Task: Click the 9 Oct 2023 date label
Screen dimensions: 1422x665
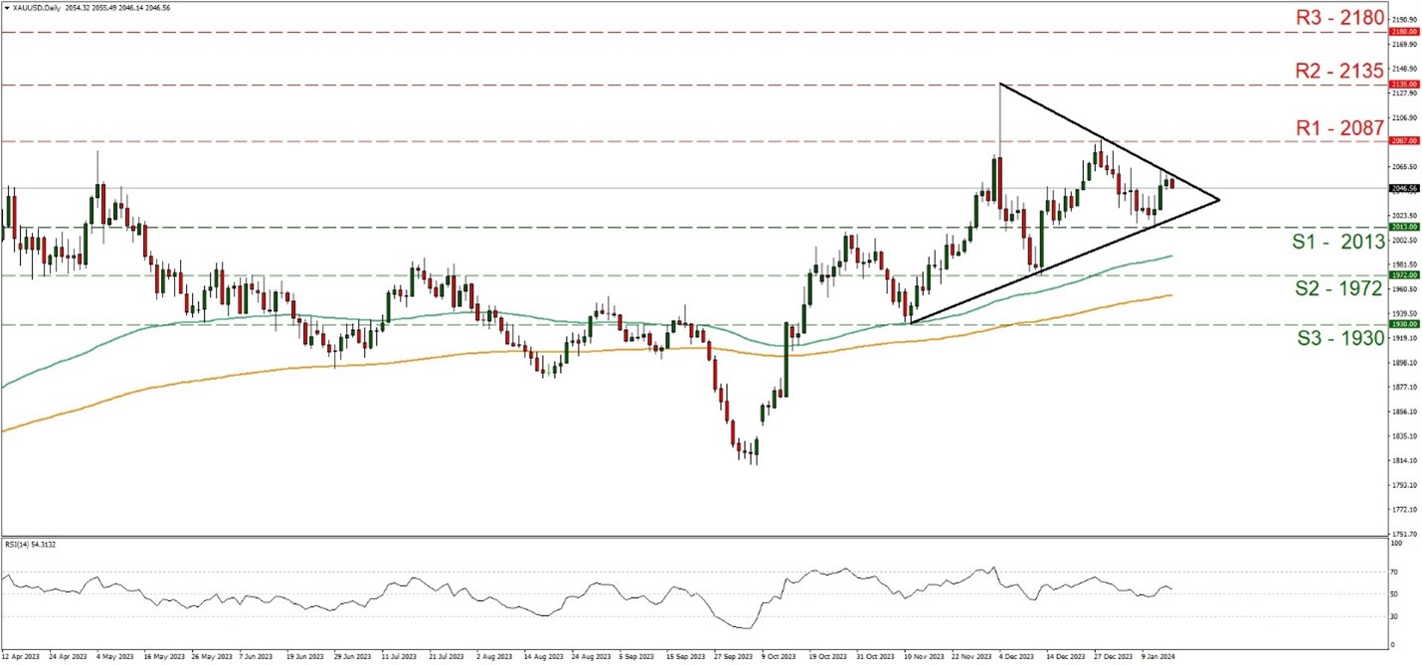Action: [x=777, y=657]
